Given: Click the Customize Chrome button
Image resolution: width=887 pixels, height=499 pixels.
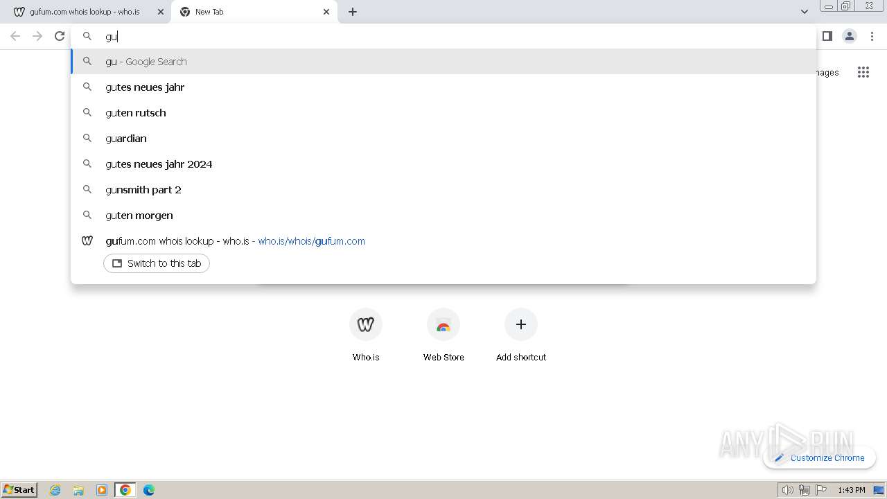Looking at the screenshot, I should point(819,457).
